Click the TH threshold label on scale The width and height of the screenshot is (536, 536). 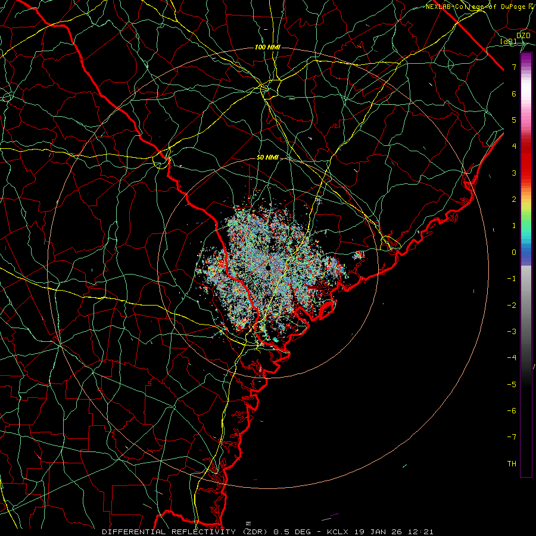point(512,463)
